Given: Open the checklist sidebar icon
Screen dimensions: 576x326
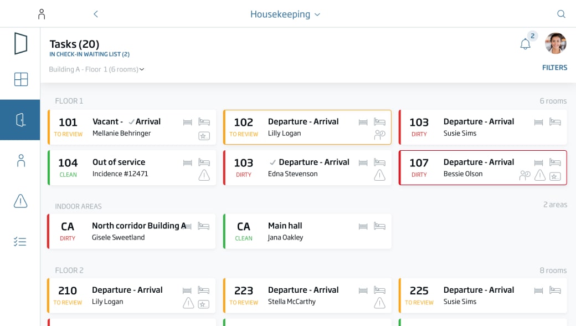Looking at the screenshot, I should point(20,242).
